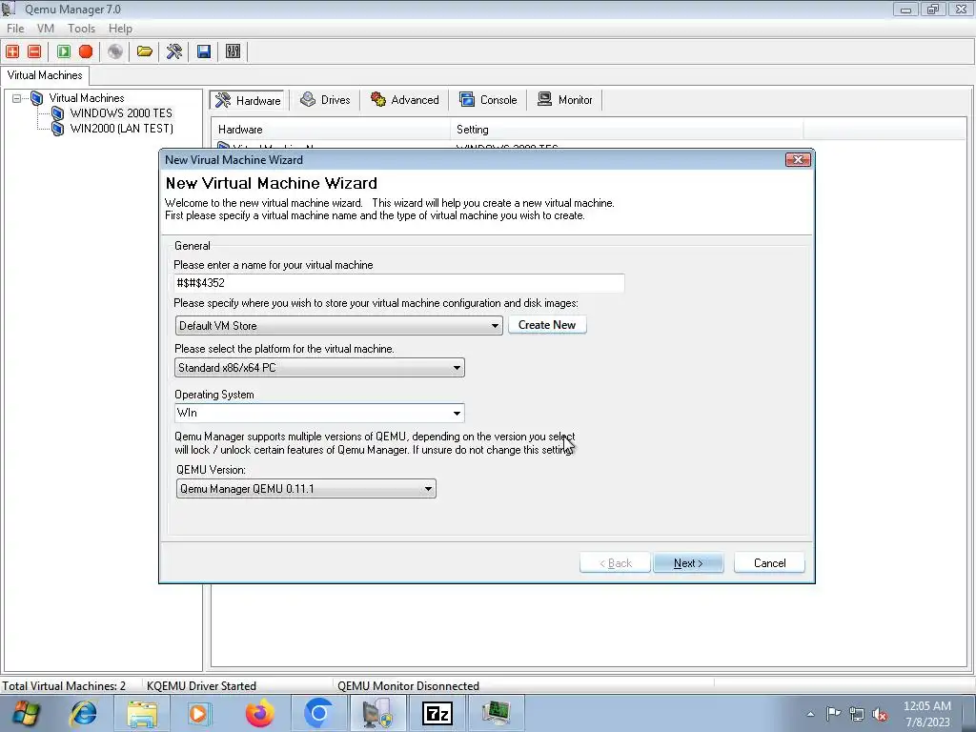Viewport: 976px width, 732px height.
Task: Open the Help menu
Action: (x=120, y=29)
